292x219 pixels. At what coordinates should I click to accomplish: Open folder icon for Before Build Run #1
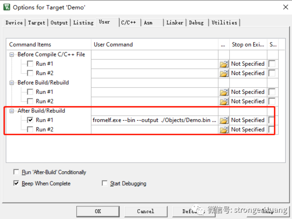click(224, 92)
